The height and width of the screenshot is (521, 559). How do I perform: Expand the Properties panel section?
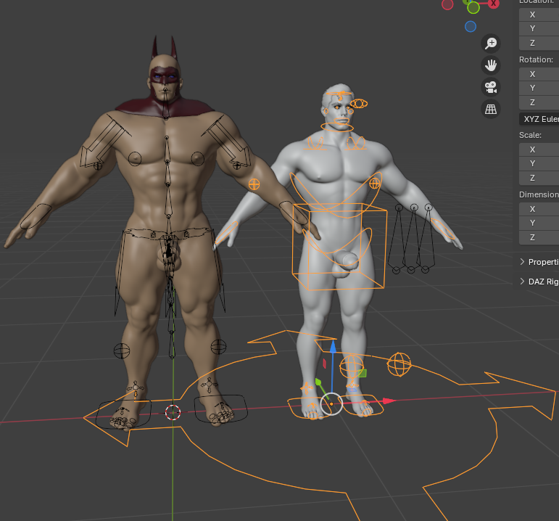click(x=538, y=262)
